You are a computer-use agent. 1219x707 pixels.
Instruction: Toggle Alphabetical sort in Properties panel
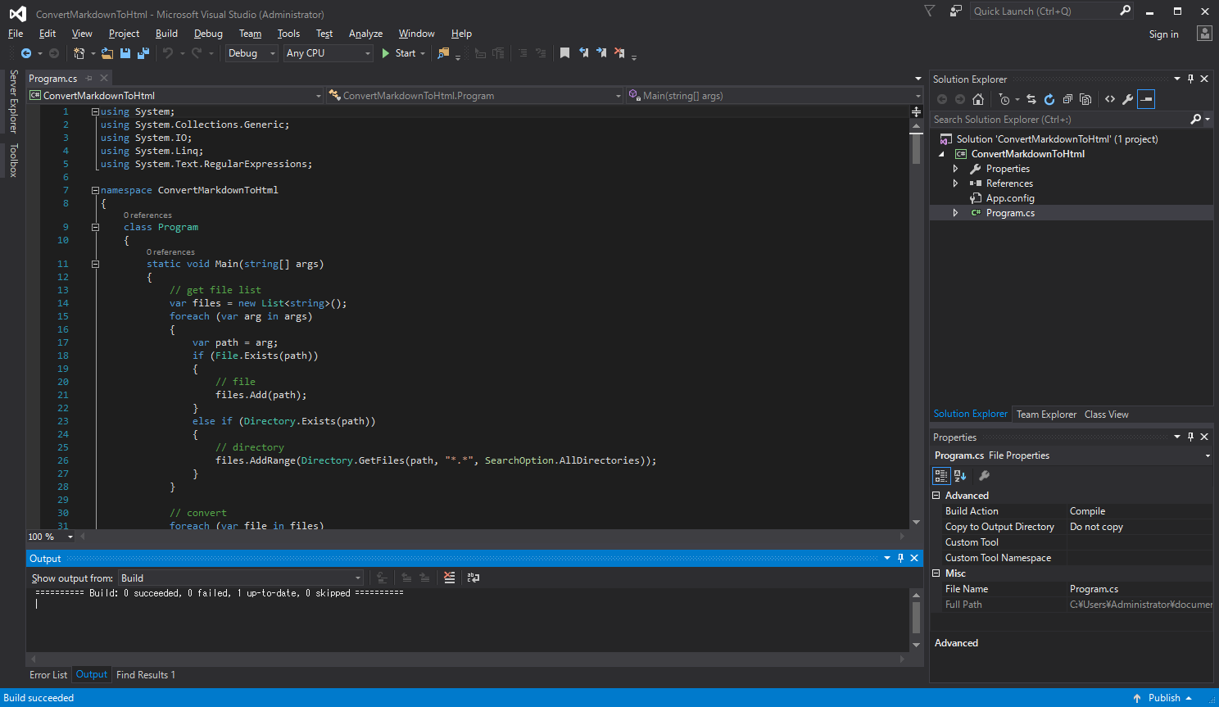(x=960, y=476)
